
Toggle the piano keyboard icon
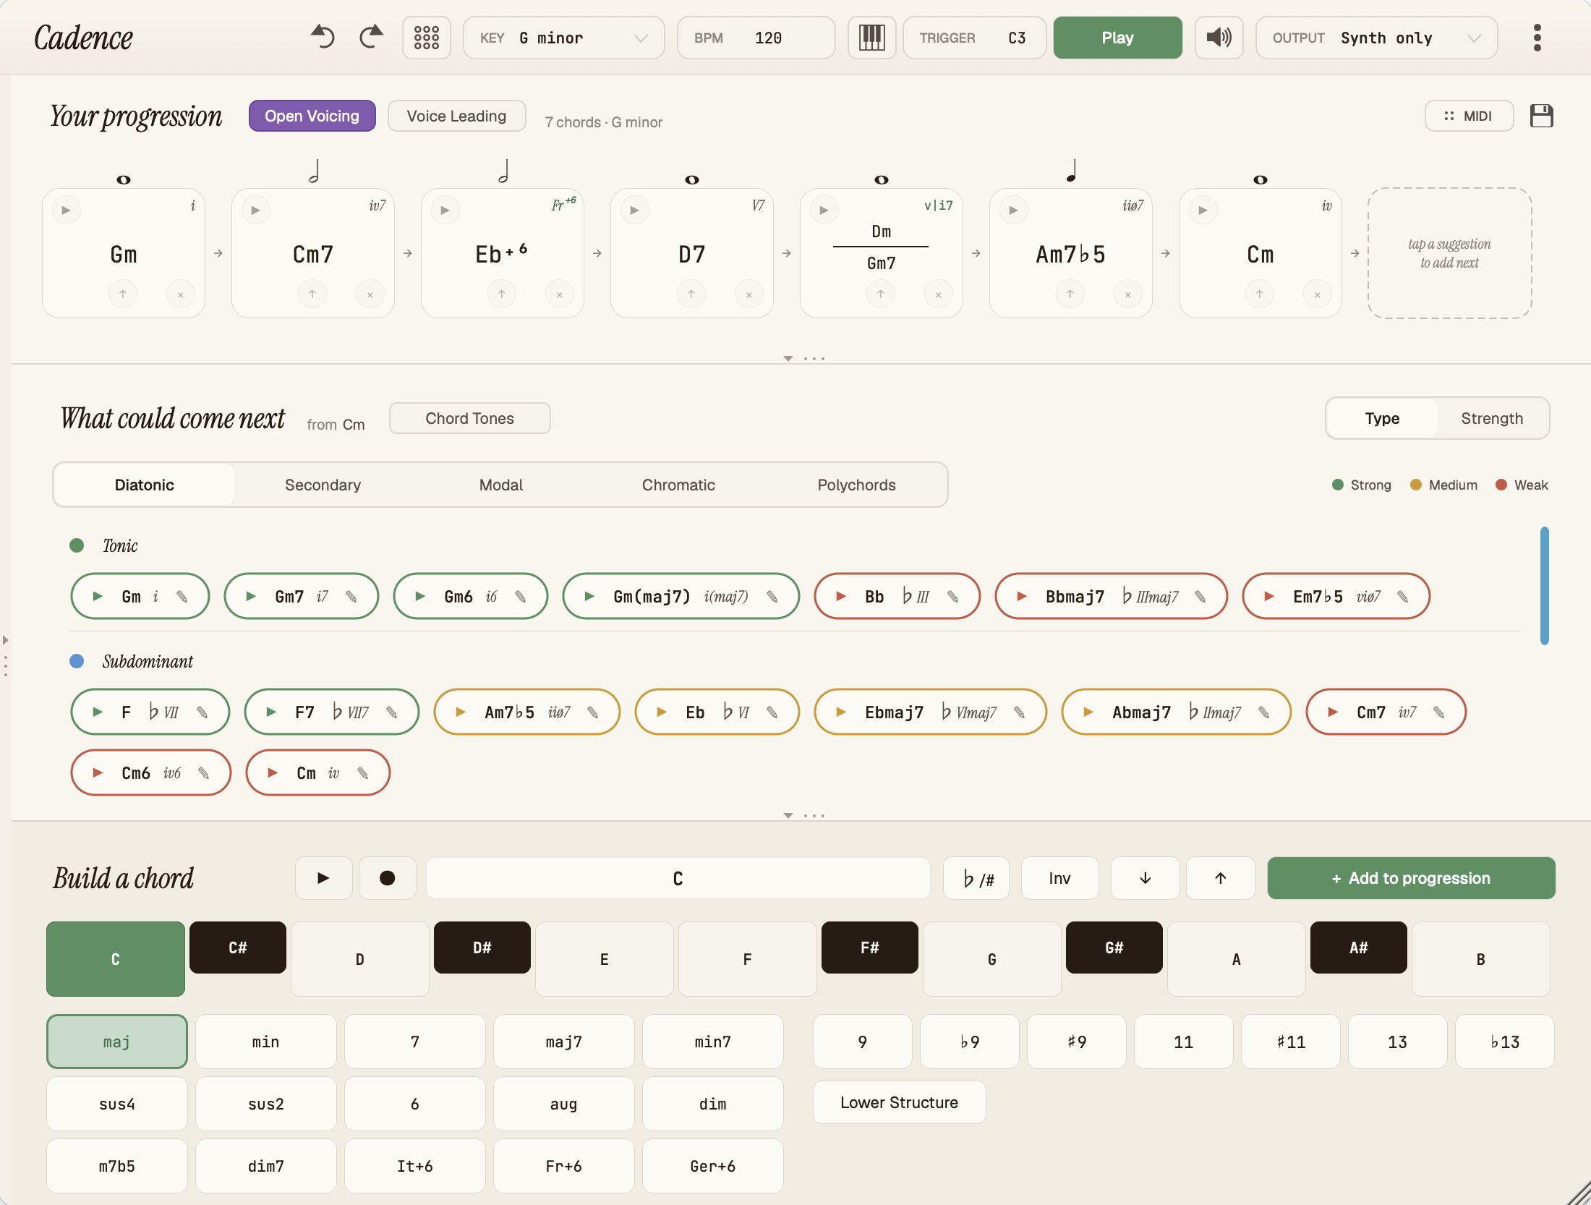(871, 38)
